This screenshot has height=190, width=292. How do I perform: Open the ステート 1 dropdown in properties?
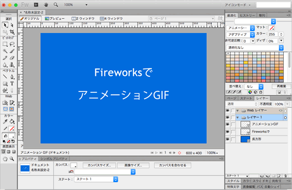(x=96, y=179)
